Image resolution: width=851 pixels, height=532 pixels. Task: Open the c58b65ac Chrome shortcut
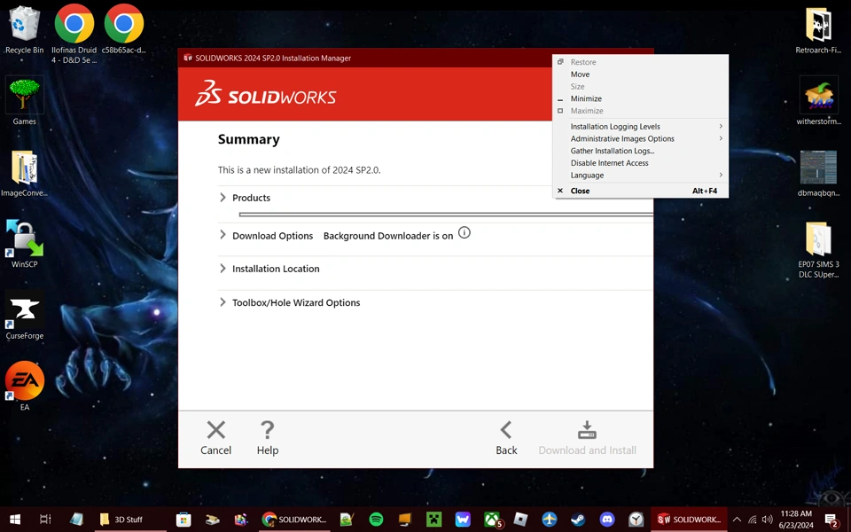coord(124,30)
